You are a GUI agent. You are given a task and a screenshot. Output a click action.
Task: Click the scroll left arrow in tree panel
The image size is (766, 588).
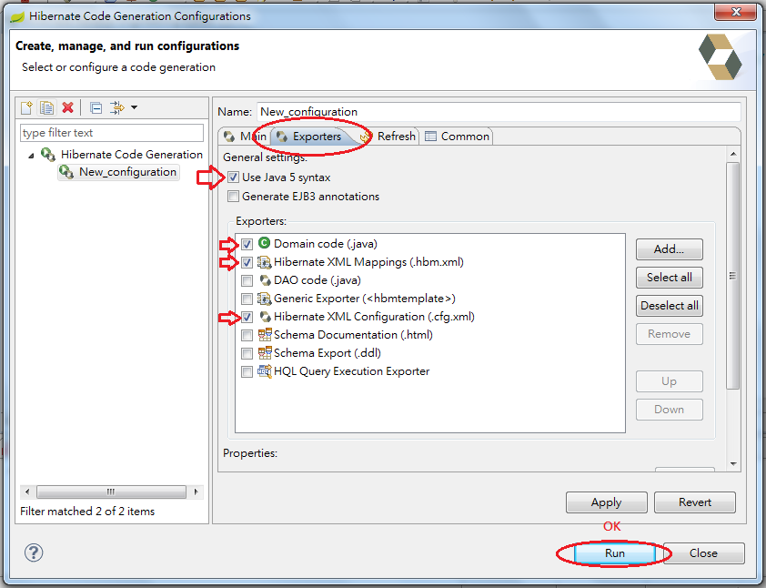click(27, 492)
